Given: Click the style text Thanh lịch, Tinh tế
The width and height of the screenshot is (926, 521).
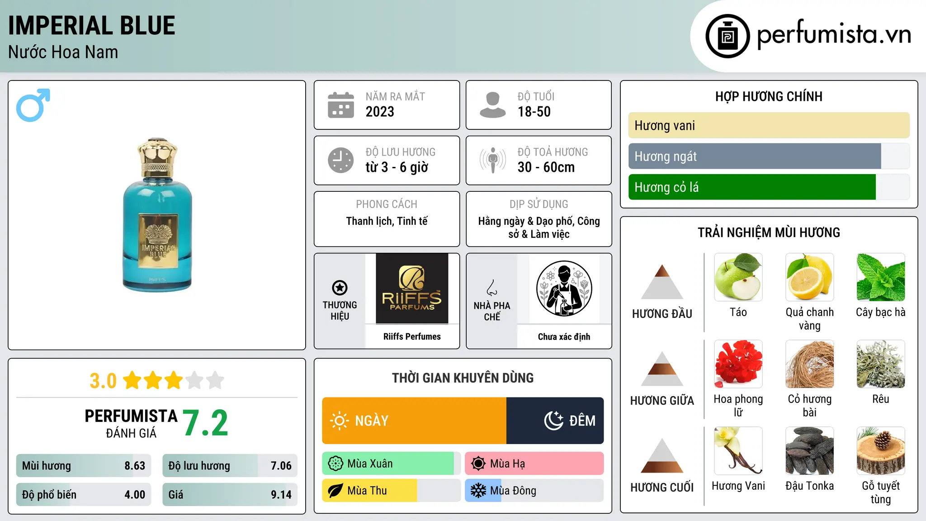Looking at the screenshot, I should tap(387, 221).
